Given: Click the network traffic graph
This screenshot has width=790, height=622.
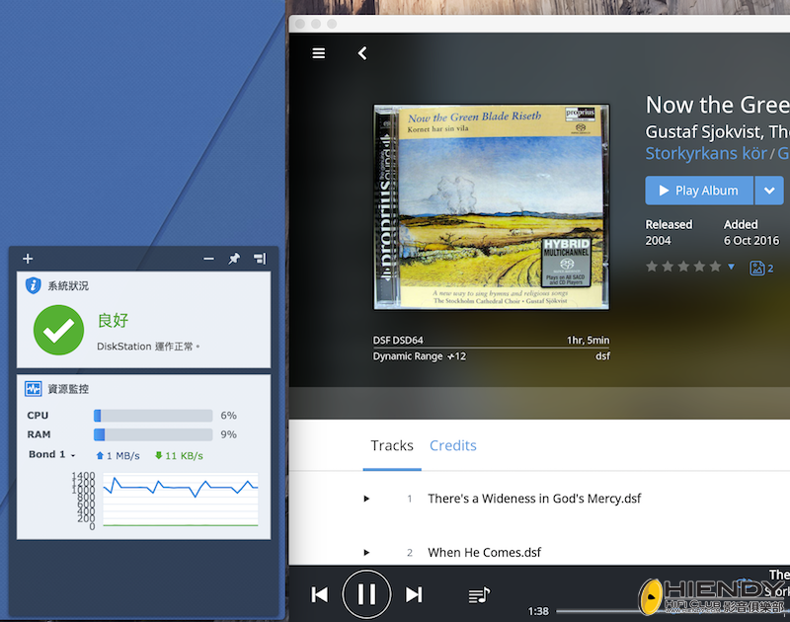Looking at the screenshot, I should click(181, 500).
